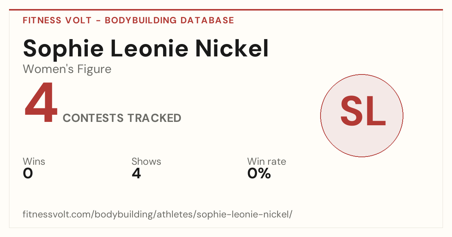Open the Fitness Volt brand name in header
Image resolution: width=452 pixels, height=237 pixels.
(57, 20)
